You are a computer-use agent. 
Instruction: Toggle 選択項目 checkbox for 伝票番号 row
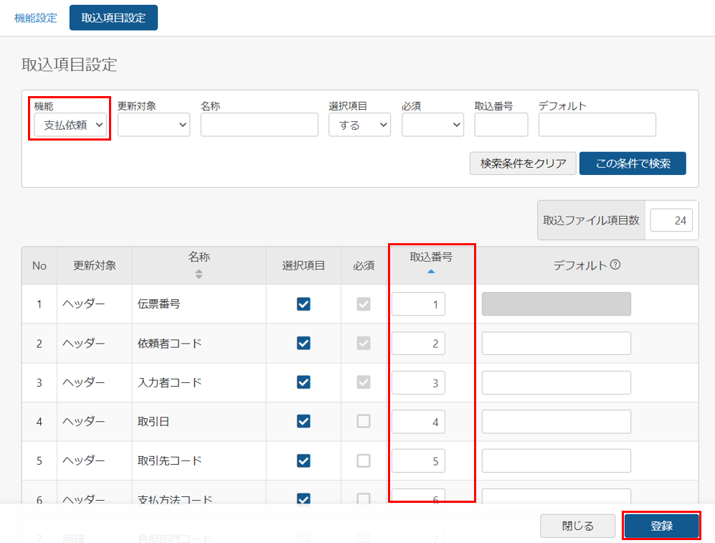[x=303, y=304]
